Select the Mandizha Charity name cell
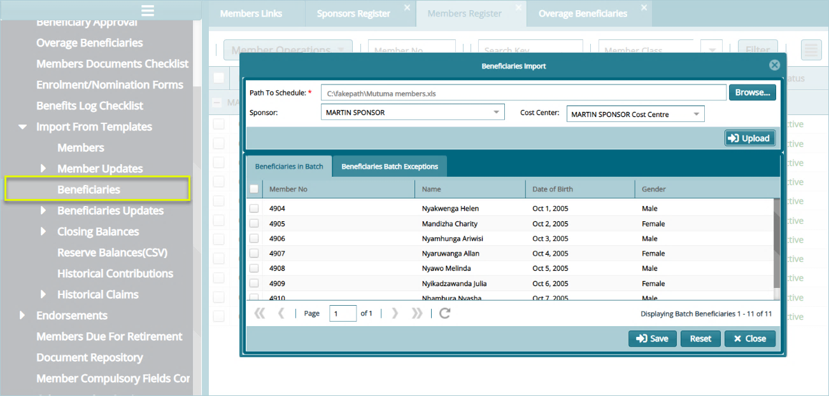The image size is (829, 396). [x=450, y=224]
